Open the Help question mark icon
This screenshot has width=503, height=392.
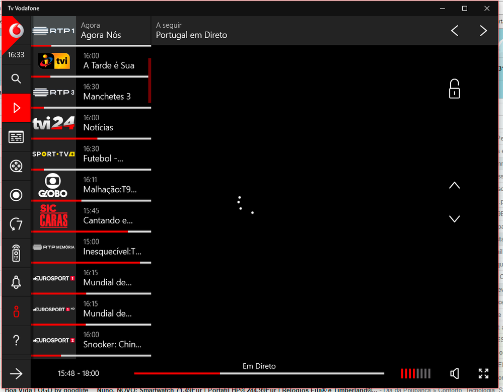point(16,341)
